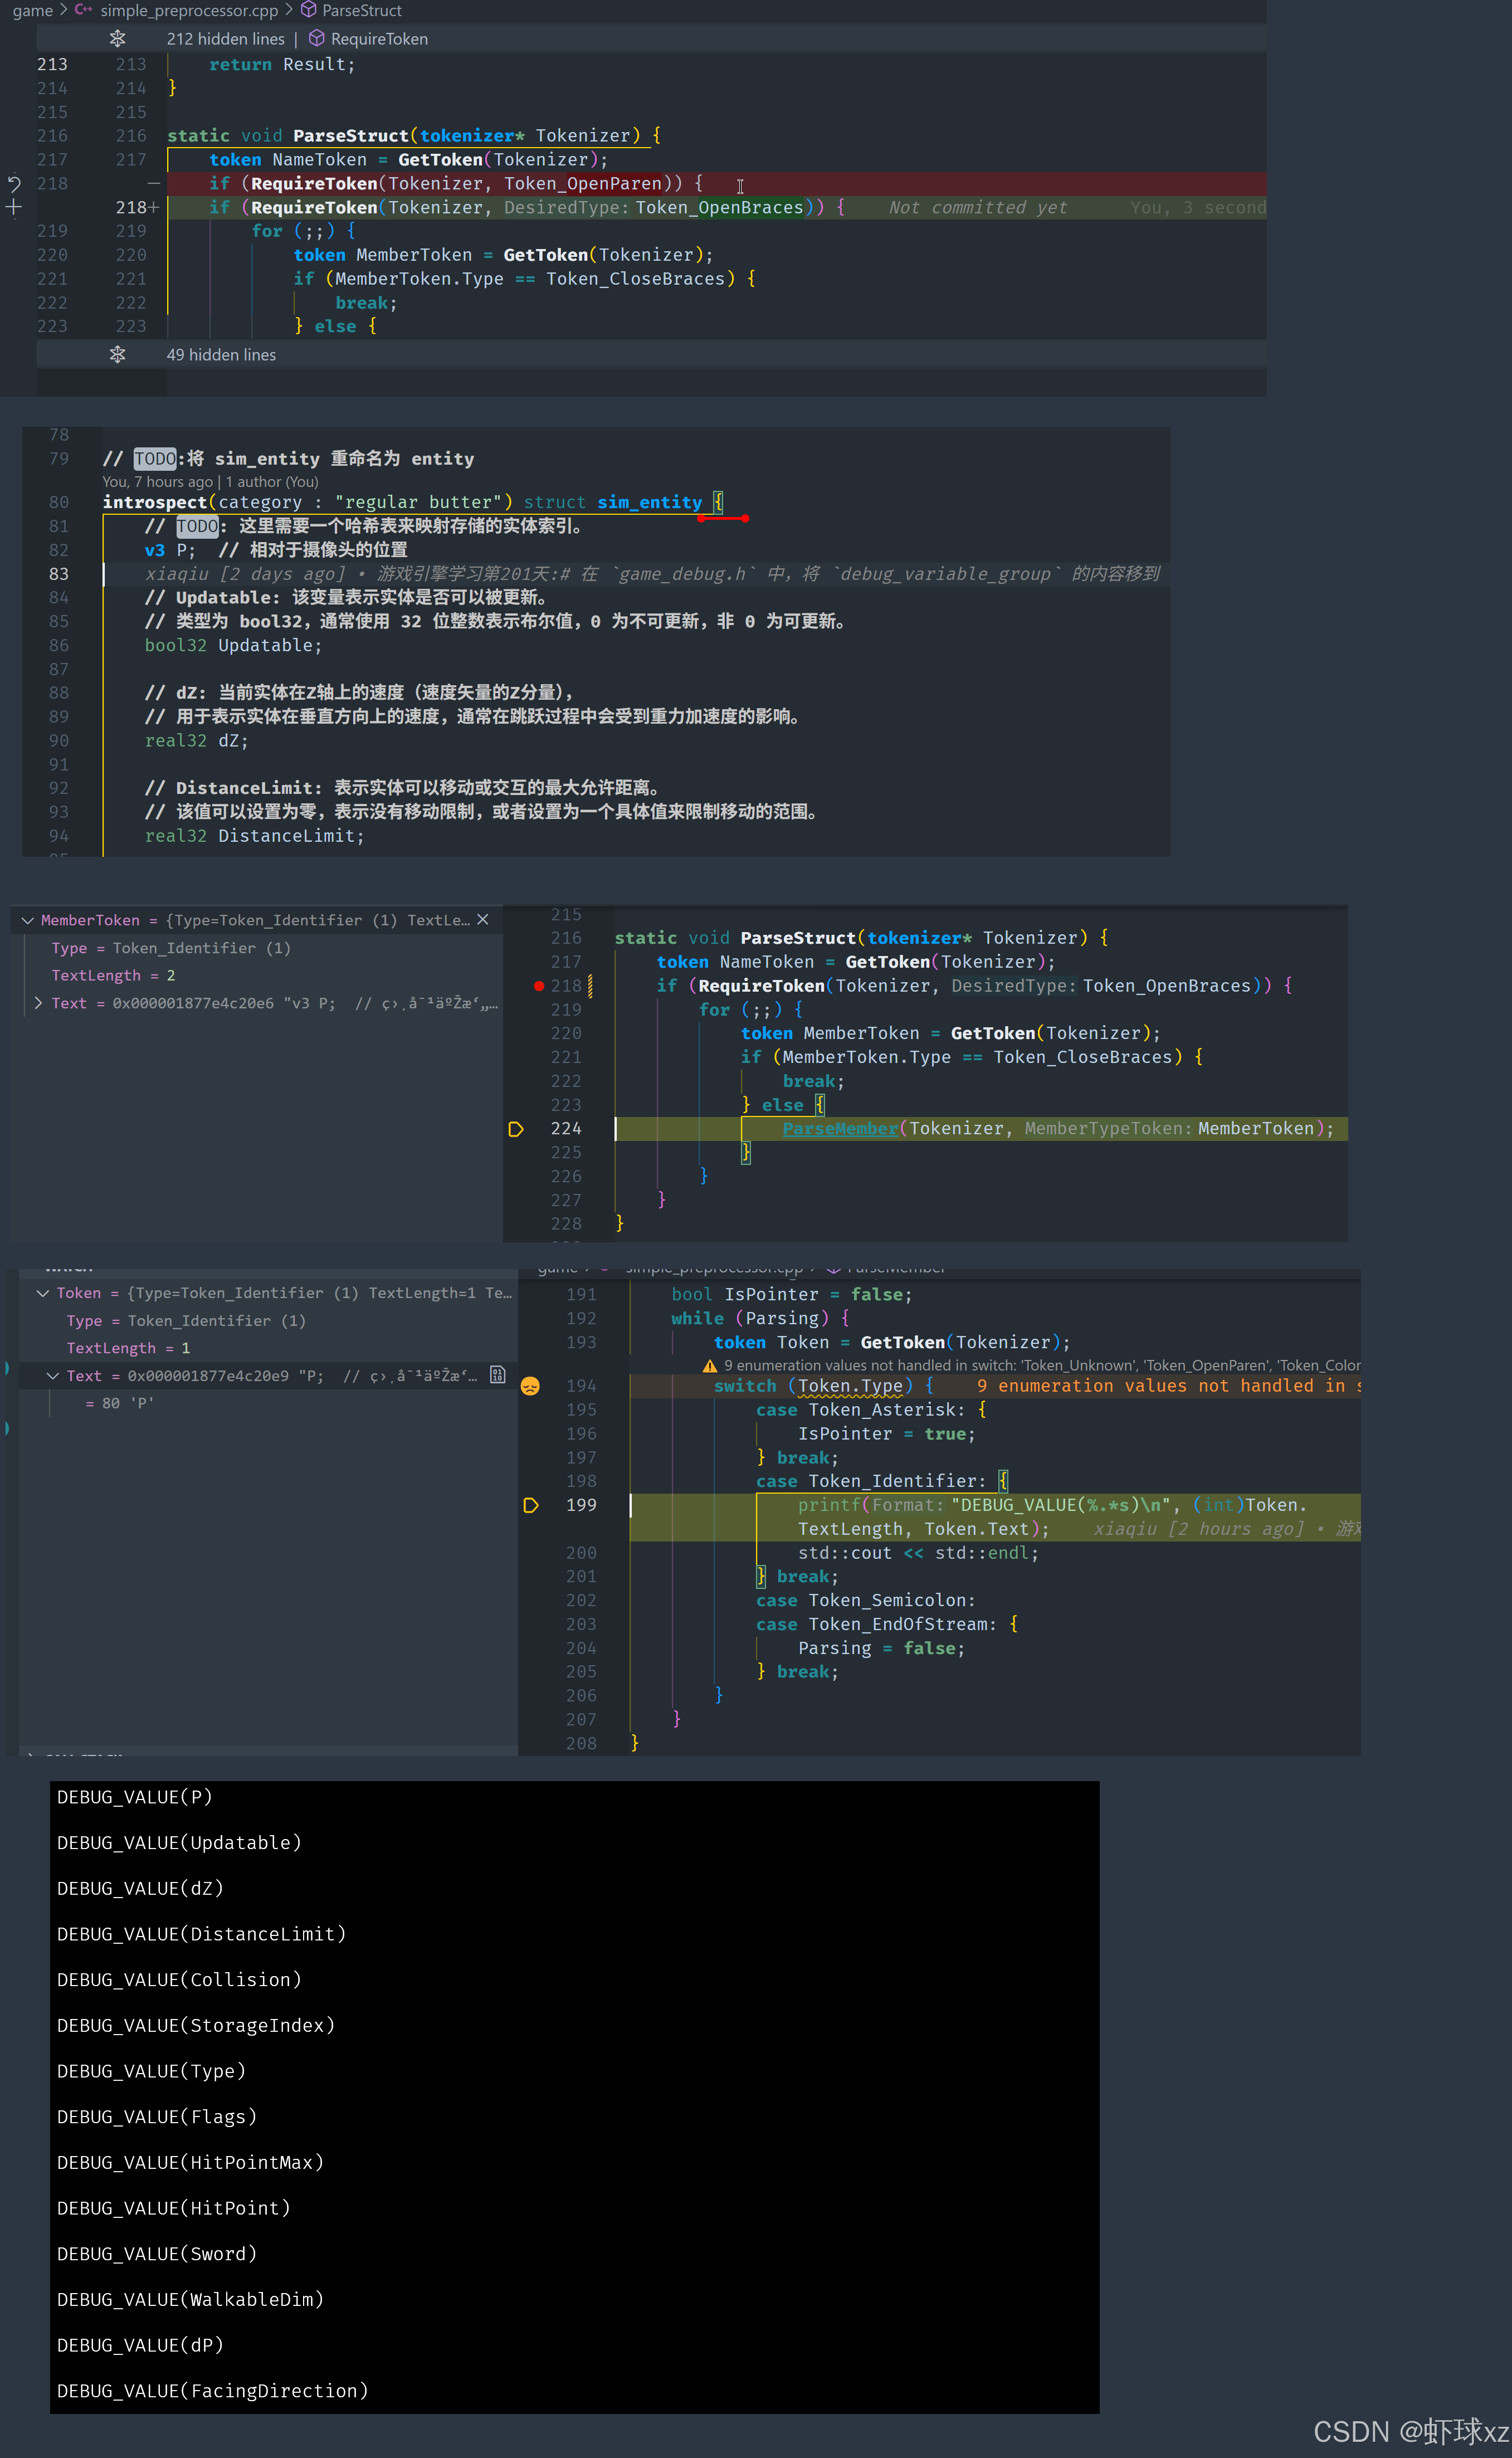Collapse the Text entry under Token
The width and height of the screenshot is (1512, 2458).
[53, 1376]
